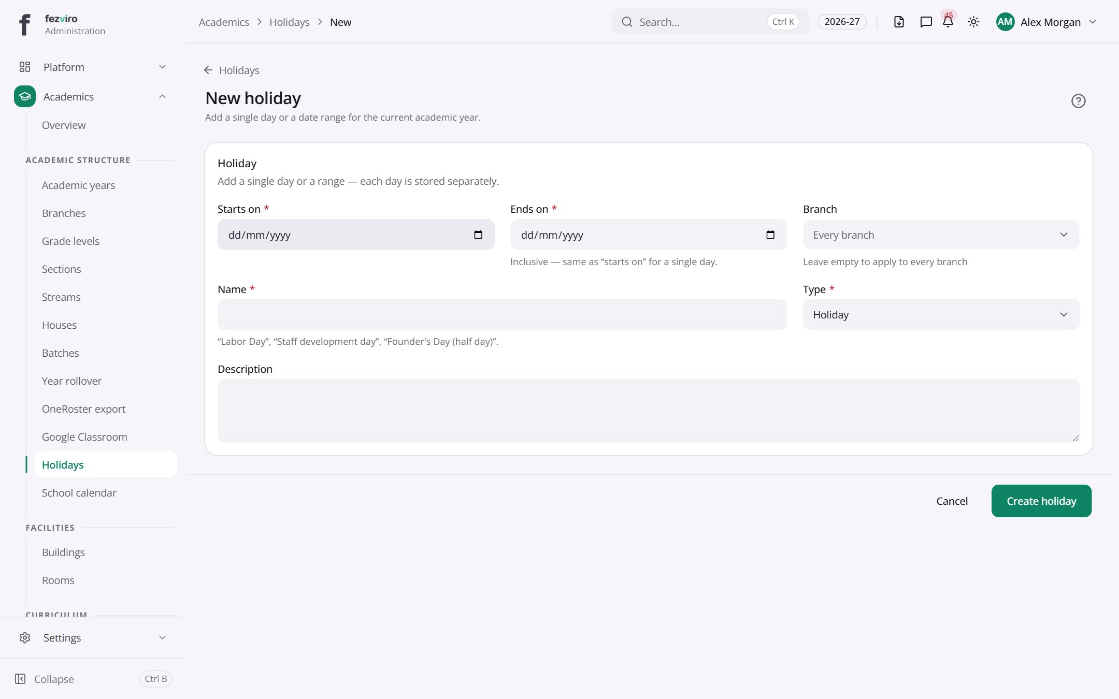Click the Settings gear icon

[x=25, y=637]
